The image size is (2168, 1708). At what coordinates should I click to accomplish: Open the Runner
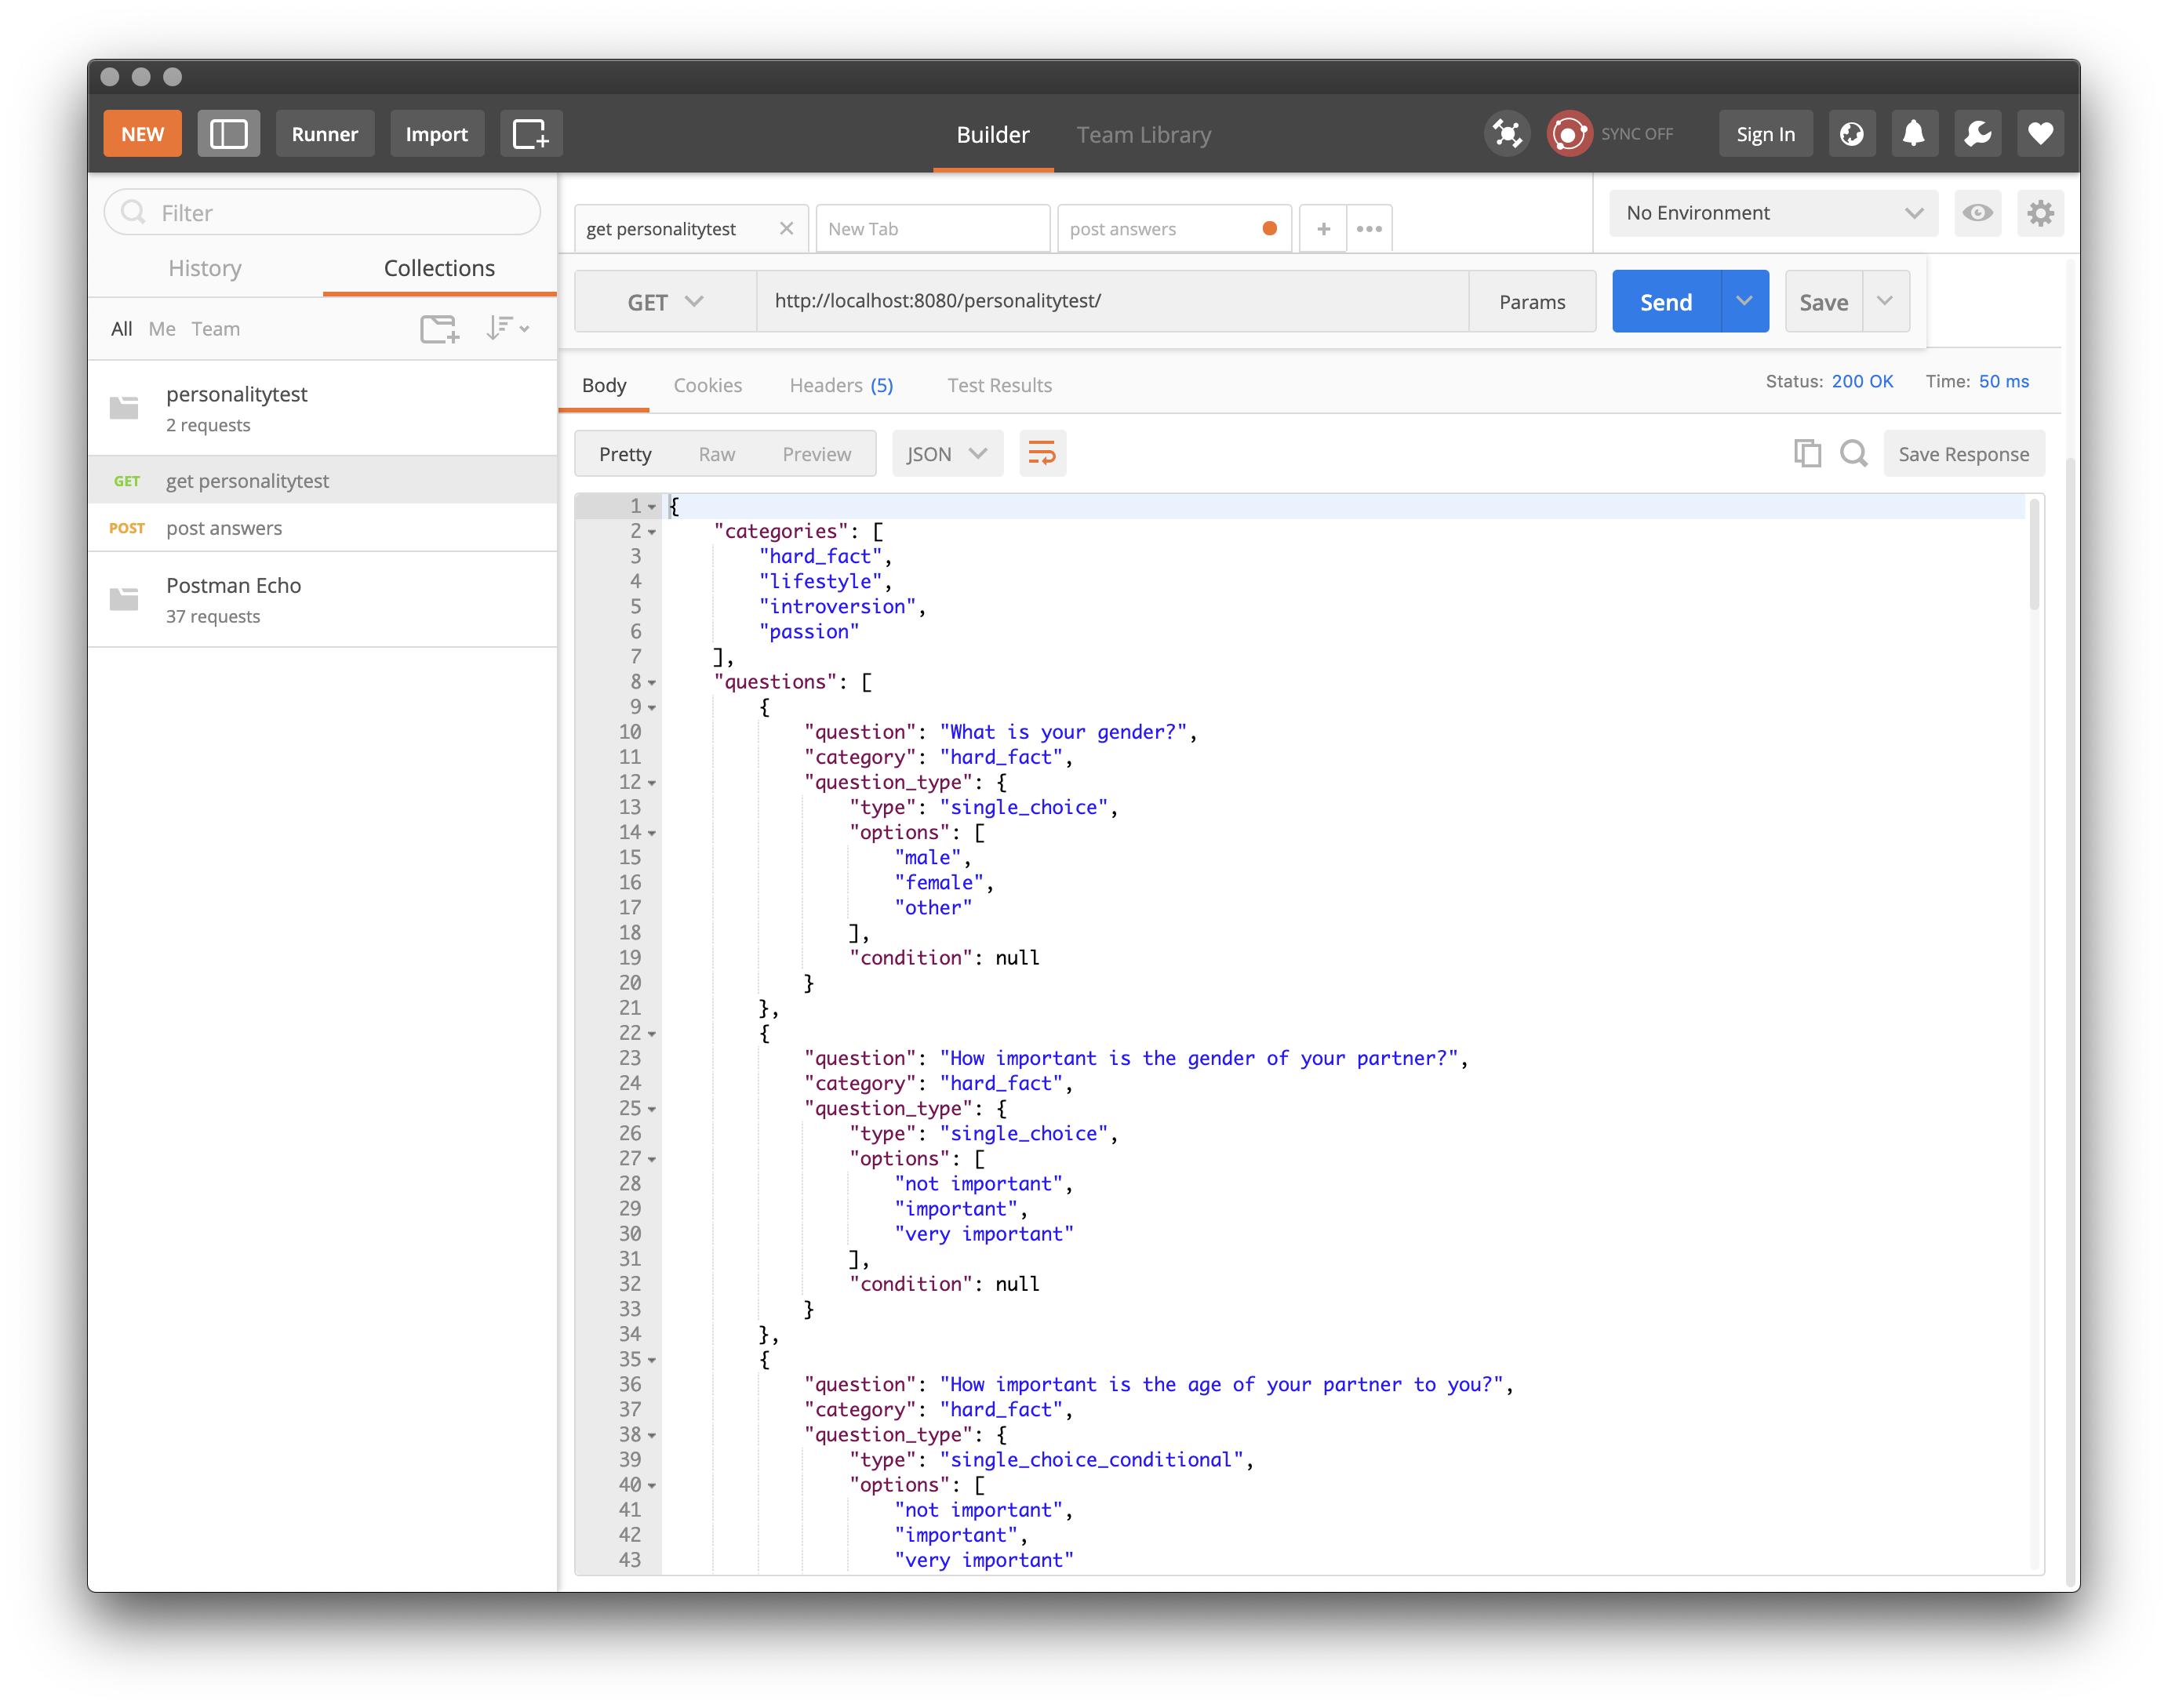click(x=324, y=134)
